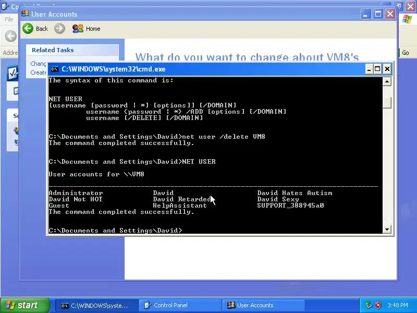Click the Related Tasks header
The image size is (417, 313).
(x=72, y=50)
